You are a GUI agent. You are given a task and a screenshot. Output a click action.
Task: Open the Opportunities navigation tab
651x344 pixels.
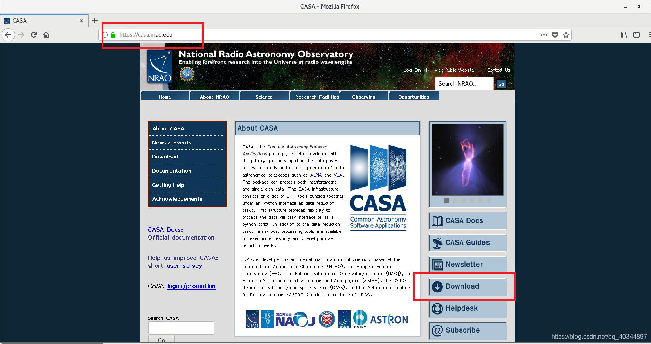(414, 96)
